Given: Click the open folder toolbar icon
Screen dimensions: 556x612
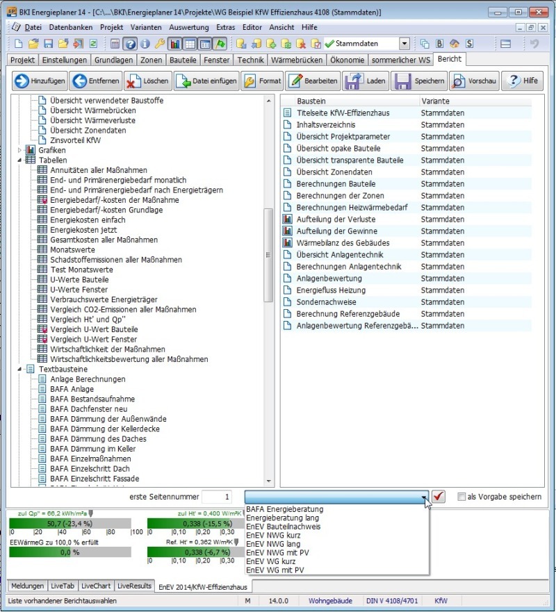Looking at the screenshot, I should (x=33, y=44).
